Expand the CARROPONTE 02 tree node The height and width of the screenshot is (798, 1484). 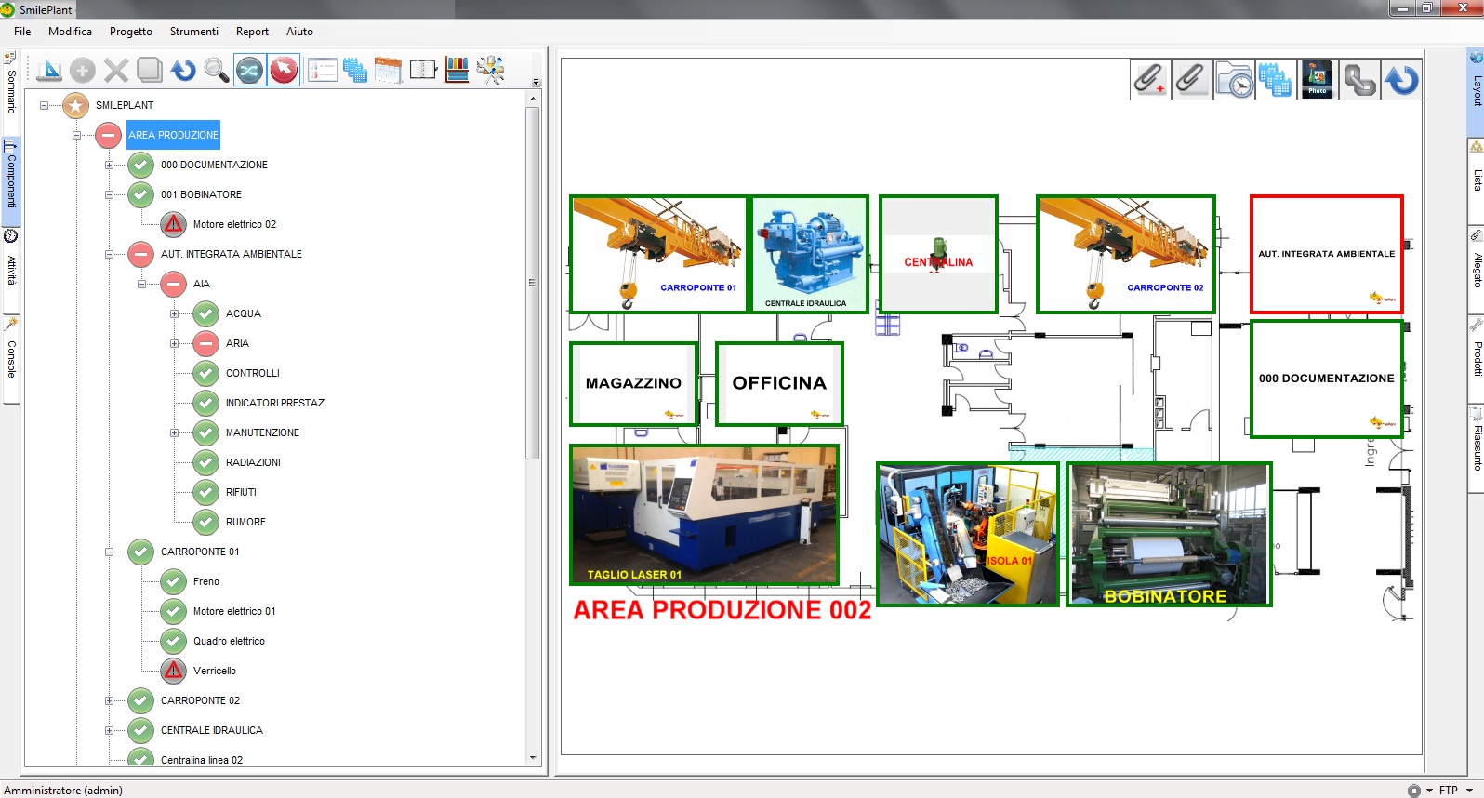109,700
